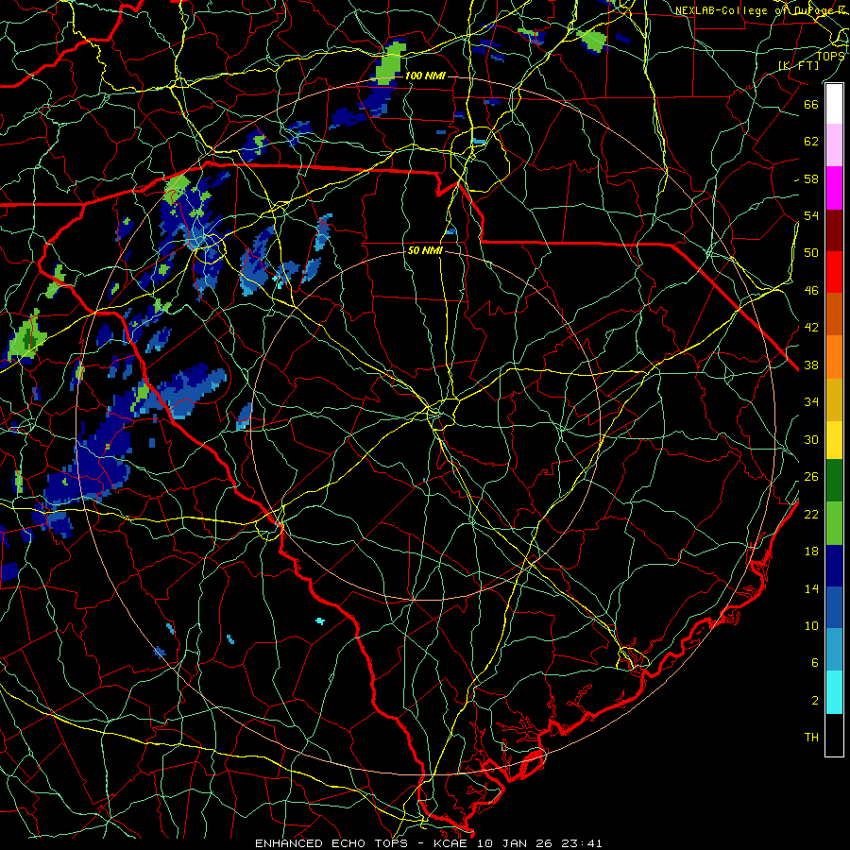Click the magenta legend swatch
The height and width of the screenshot is (850, 850).
tap(834, 188)
